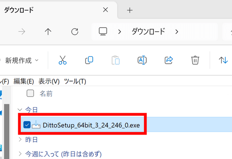Screen dimensions: 232x159
Task: Add a new tab with plus button
Action: 130,10
